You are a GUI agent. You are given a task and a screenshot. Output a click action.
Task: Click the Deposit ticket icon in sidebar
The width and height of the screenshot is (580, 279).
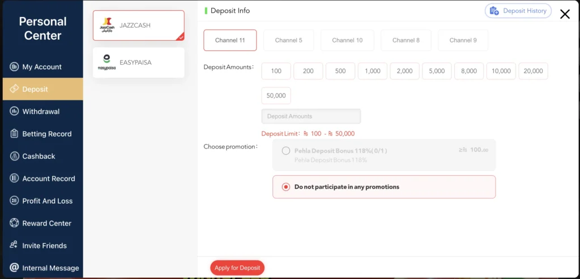point(14,89)
